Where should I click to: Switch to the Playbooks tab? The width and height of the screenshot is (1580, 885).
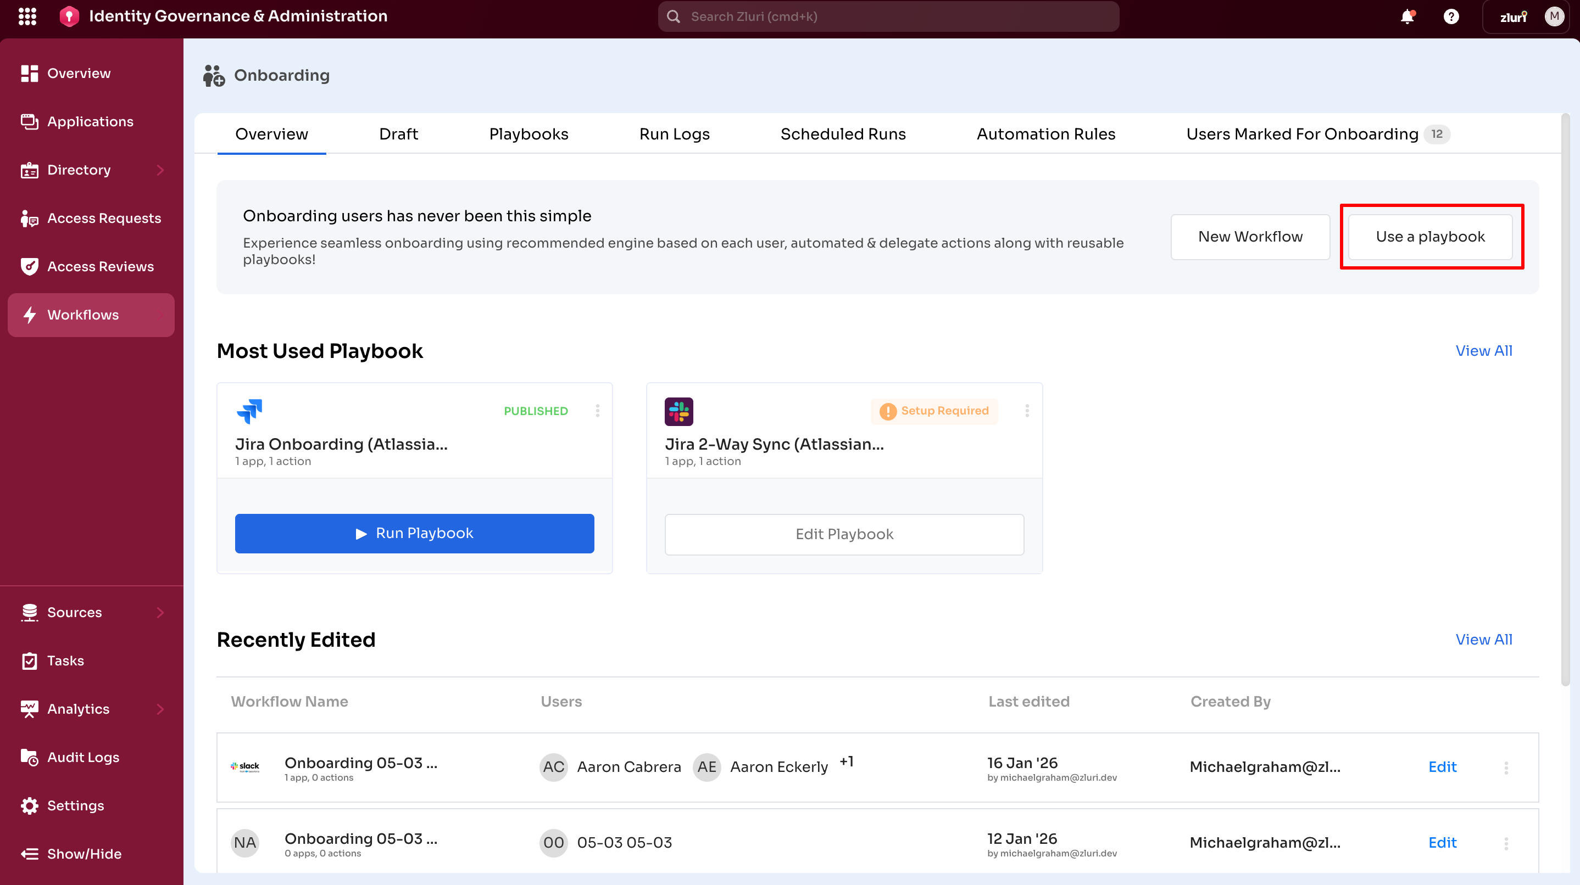point(528,133)
